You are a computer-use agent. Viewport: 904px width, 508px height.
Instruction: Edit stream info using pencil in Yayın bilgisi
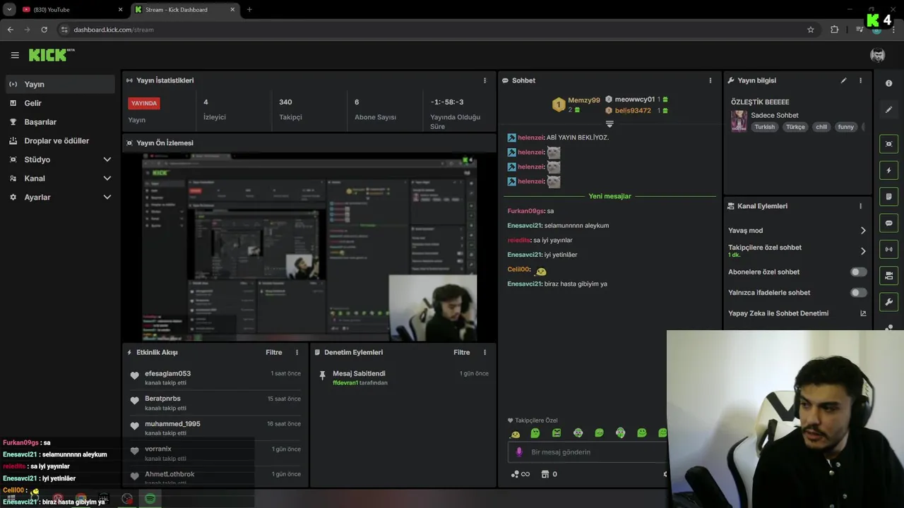(x=843, y=80)
